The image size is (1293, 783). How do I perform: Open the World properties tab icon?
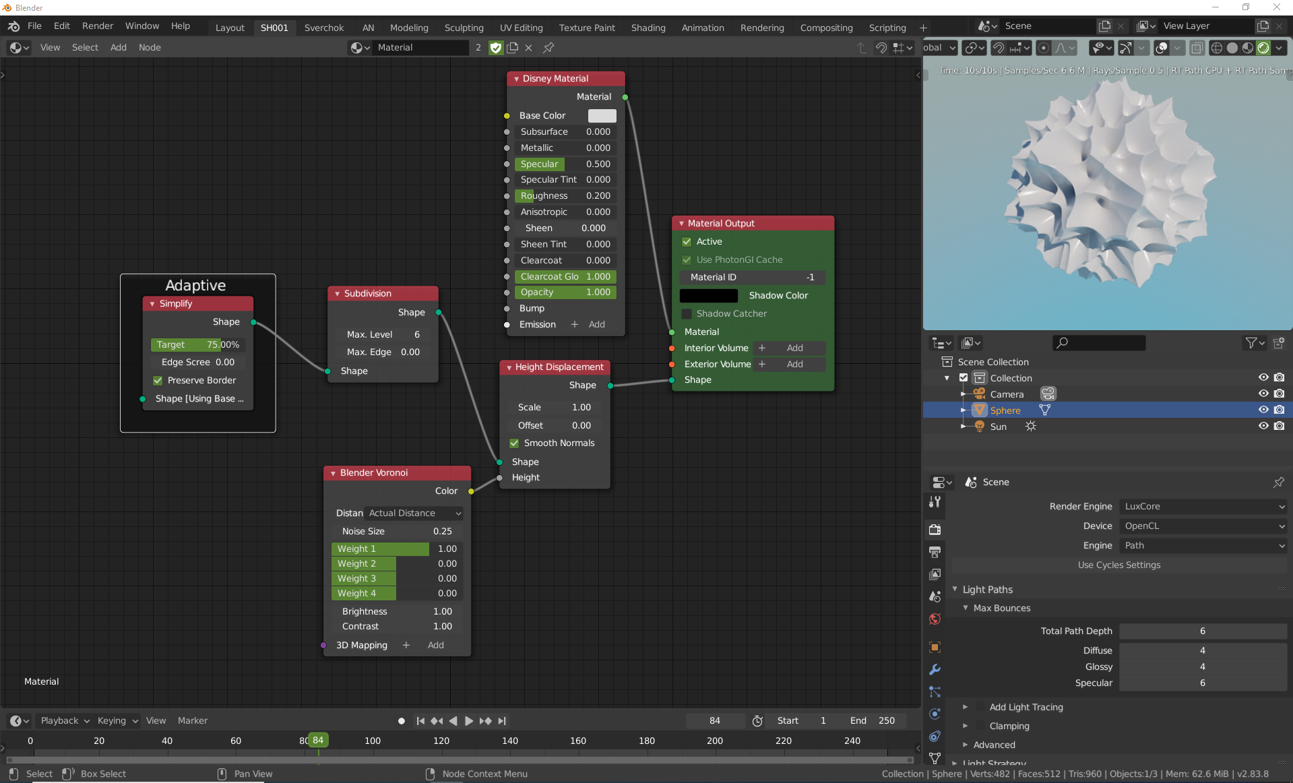click(935, 619)
